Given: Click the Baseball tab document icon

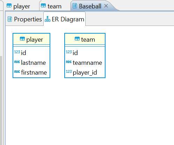Looking at the screenshot, I should pos(75,6).
